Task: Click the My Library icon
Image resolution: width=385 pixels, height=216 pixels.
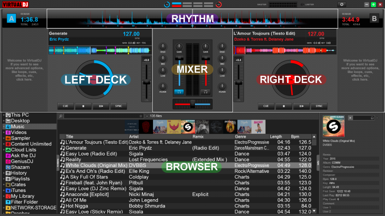Action: (x=8, y=196)
